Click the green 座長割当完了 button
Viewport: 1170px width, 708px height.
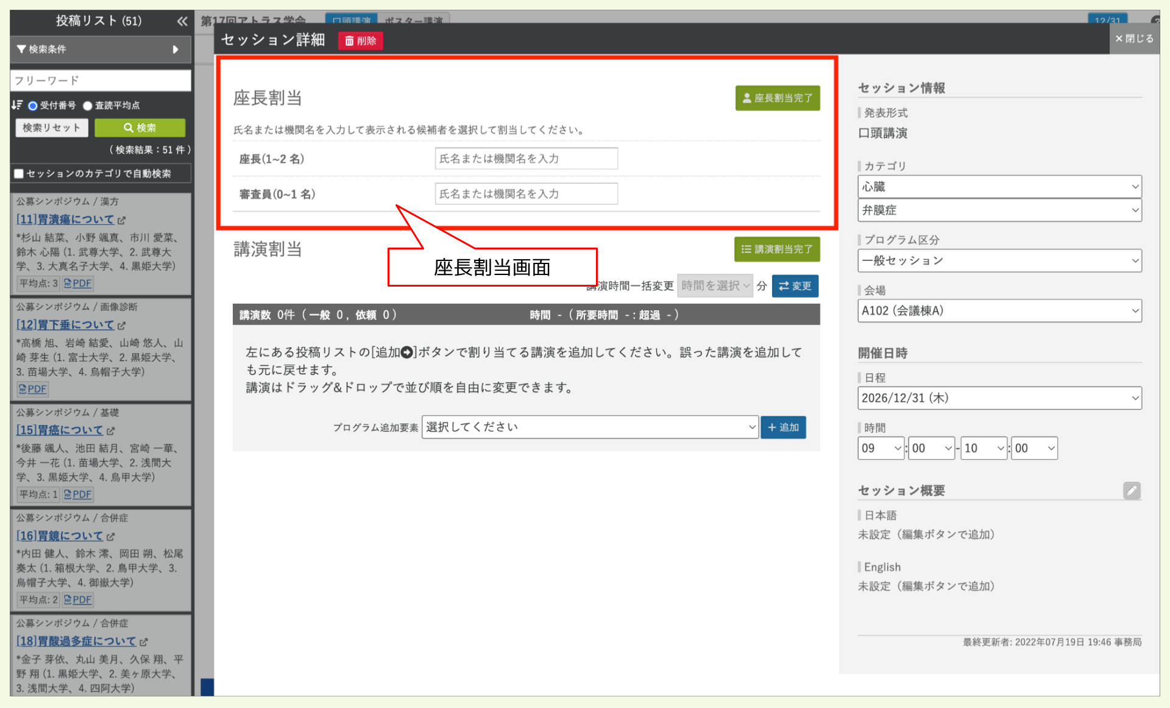[778, 98]
